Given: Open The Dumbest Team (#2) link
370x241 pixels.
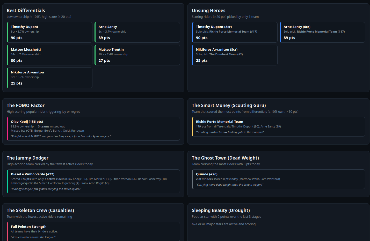Looking at the screenshot, I should pyautogui.click(x=226, y=54).
